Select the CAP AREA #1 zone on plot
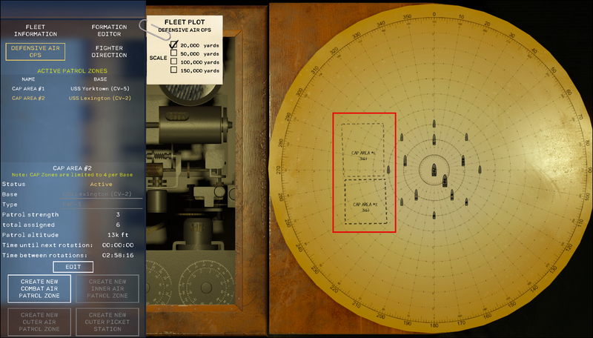Image resolution: width=593 pixels, height=338 pixels. click(362, 150)
